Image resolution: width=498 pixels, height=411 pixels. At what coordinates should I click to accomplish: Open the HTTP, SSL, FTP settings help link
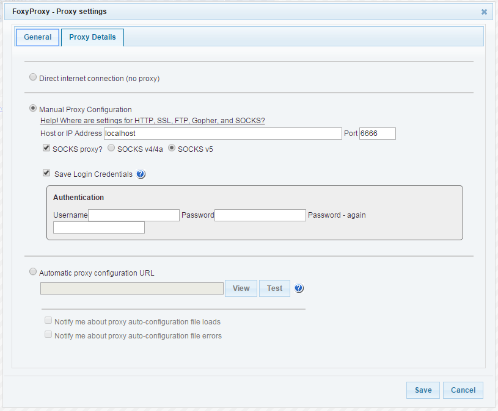[152, 120]
